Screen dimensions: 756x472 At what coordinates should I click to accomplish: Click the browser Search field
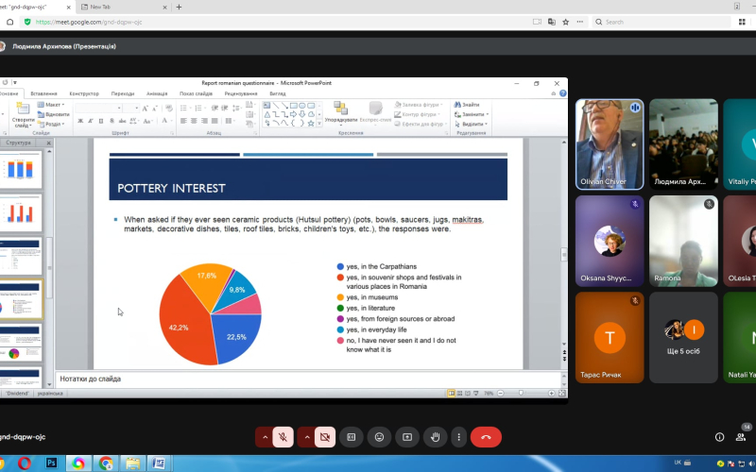(x=661, y=22)
